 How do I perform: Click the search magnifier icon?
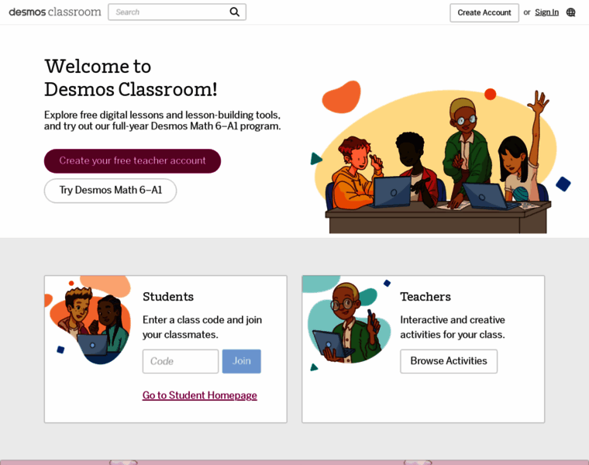[235, 12]
